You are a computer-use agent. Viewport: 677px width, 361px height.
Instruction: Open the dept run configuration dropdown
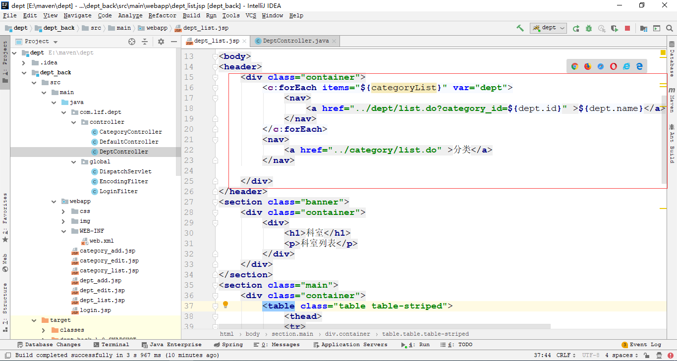tap(548, 28)
